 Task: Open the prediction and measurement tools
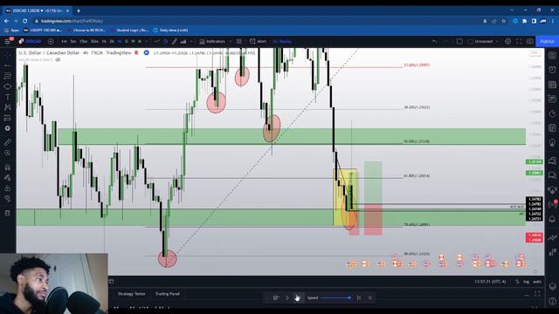[x=8, y=118]
